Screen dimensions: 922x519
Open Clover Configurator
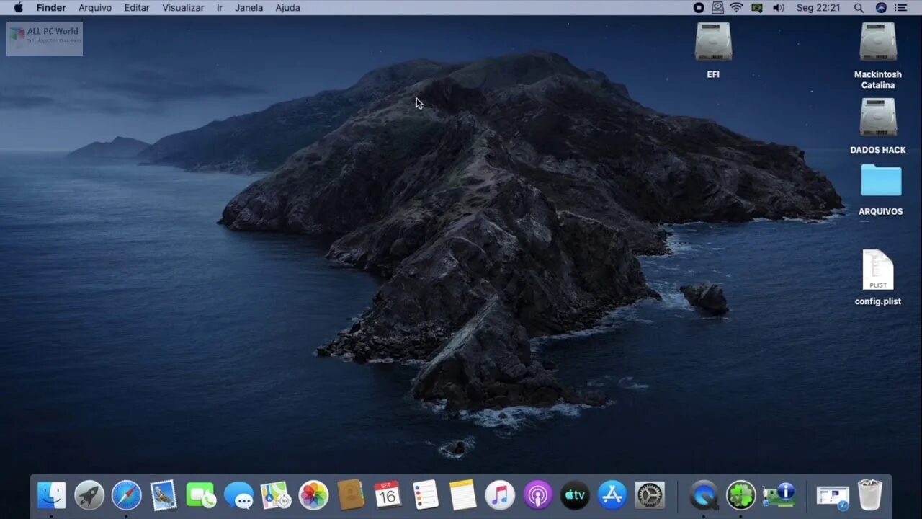tap(740, 495)
